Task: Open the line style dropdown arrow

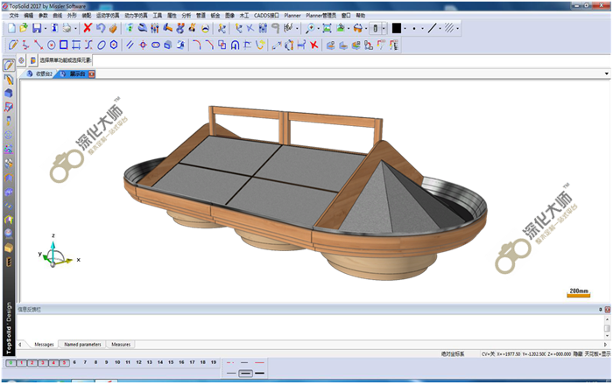Action: click(x=441, y=29)
